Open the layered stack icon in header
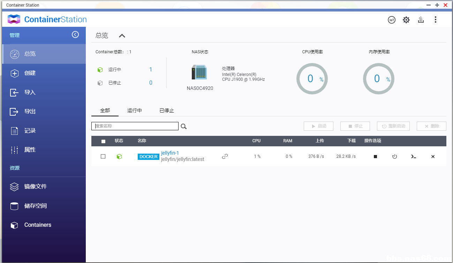The height and width of the screenshot is (263, 453). click(x=421, y=20)
